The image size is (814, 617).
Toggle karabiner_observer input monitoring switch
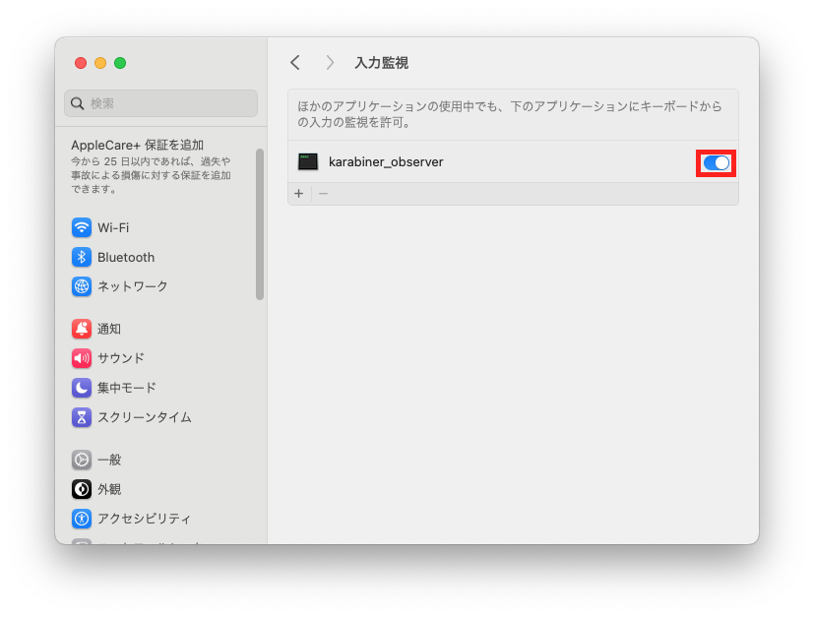tap(717, 163)
